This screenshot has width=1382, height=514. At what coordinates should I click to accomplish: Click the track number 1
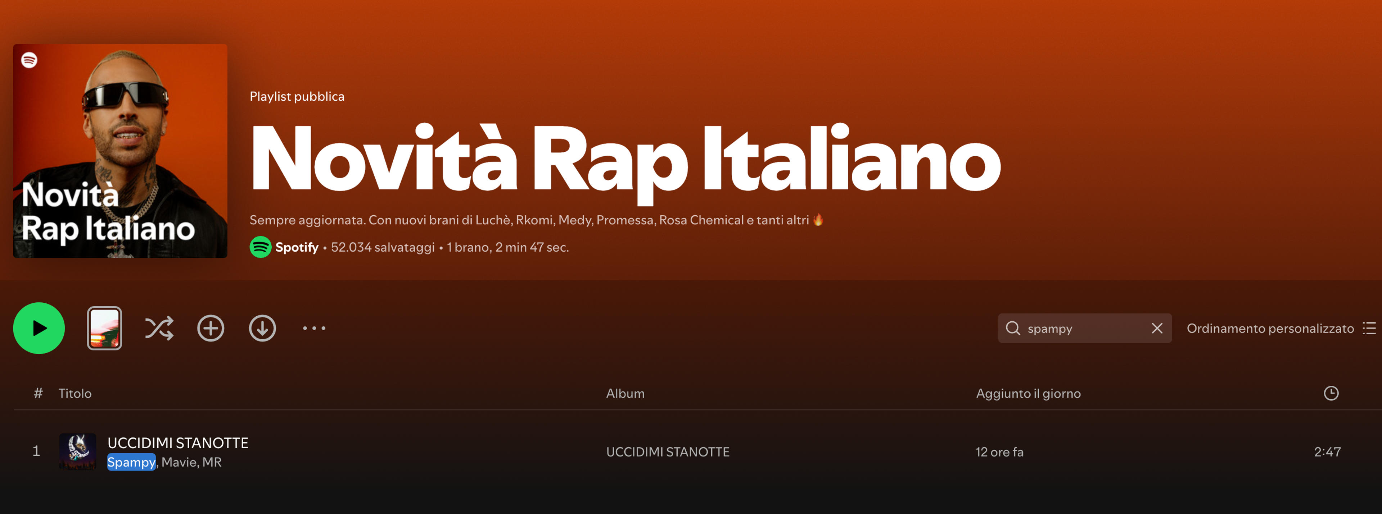coord(36,451)
